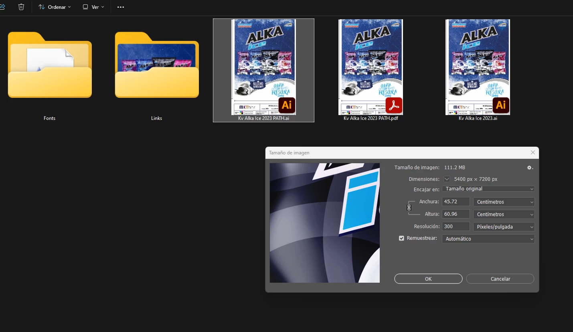Click the file name Kv Alka Ice 2023 PATH.pdf
The width and height of the screenshot is (573, 332).
(x=371, y=118)
